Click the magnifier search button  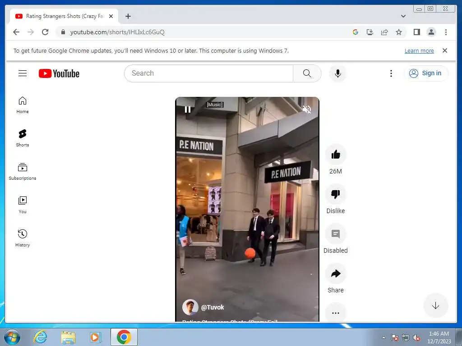coord(307,73)
